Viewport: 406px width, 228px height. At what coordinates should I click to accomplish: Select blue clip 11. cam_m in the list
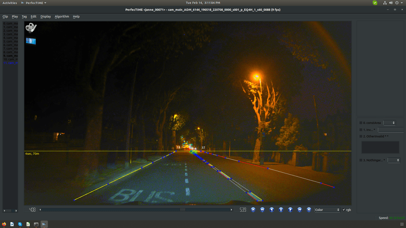point(10,63)
